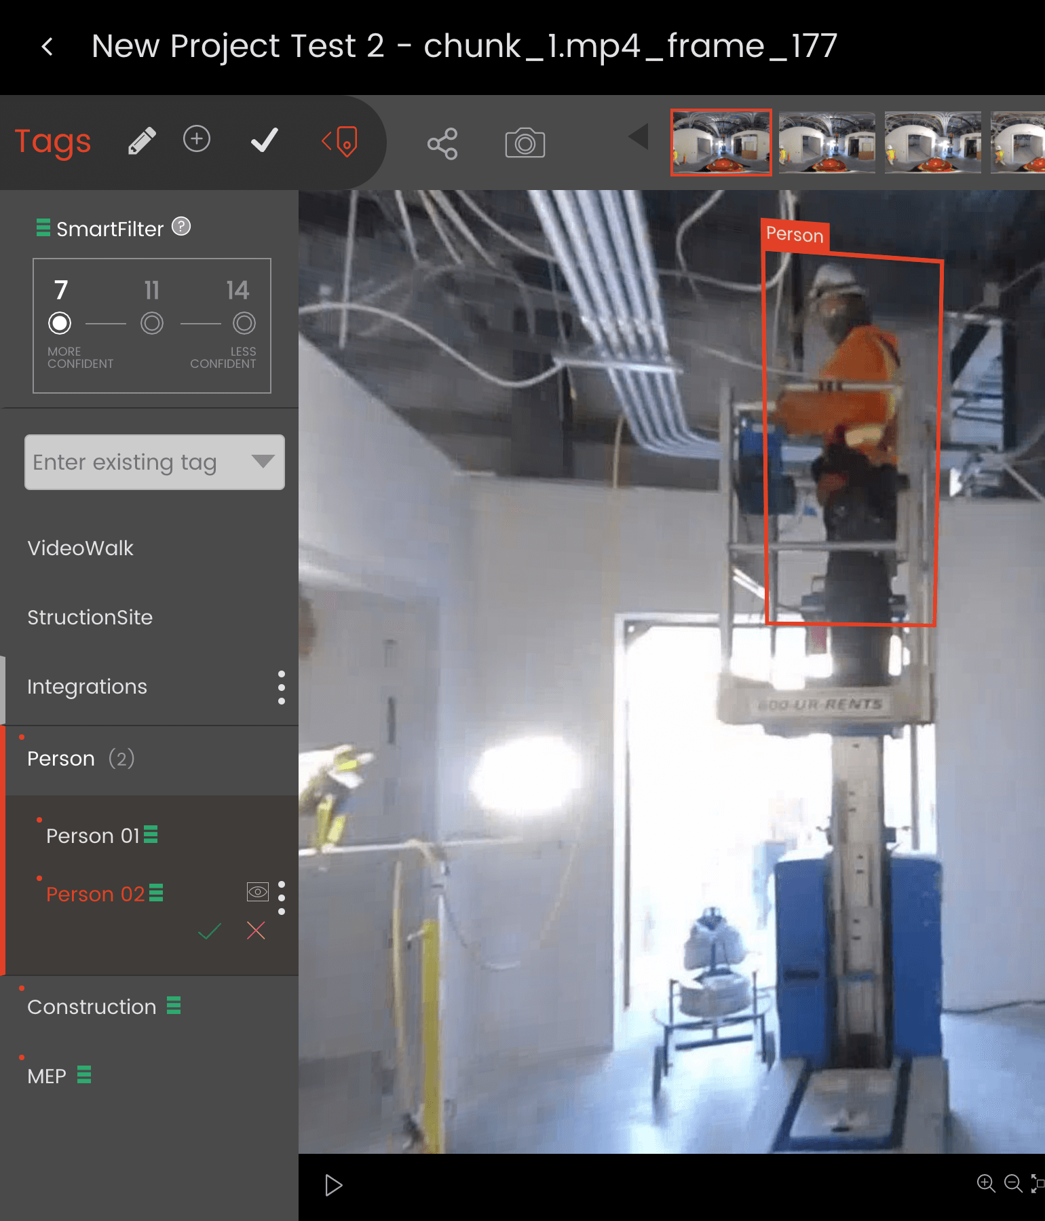
Task: Confirm tags with the white checkmark
Action: click(x=264, y=140)
